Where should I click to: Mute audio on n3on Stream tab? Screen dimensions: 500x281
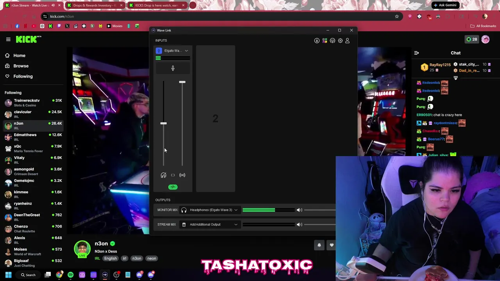pos(53,5)
